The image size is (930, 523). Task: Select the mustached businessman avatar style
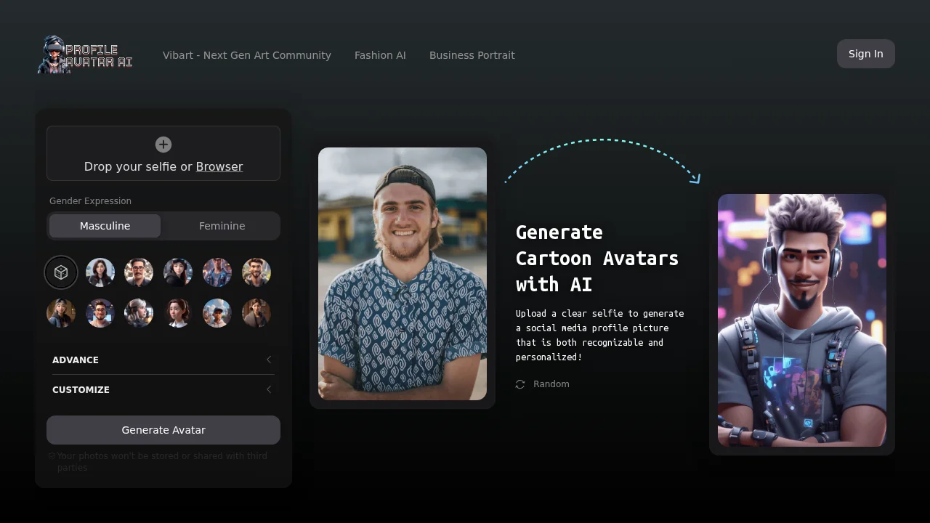click(139, 272)
